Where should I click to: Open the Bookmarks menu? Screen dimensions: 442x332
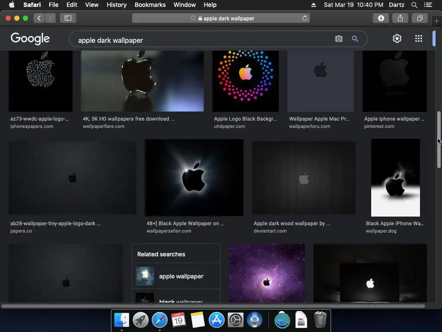coord(150,5)
